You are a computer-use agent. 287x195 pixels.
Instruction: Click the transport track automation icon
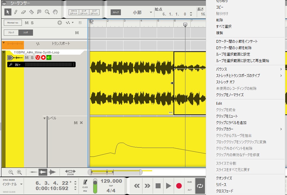click(x=38, y=44)
